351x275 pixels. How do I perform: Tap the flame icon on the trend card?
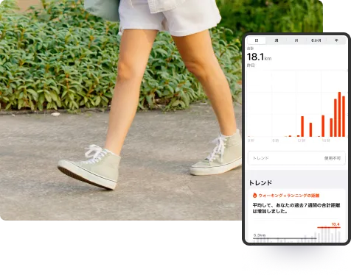[x=254, y=196]
